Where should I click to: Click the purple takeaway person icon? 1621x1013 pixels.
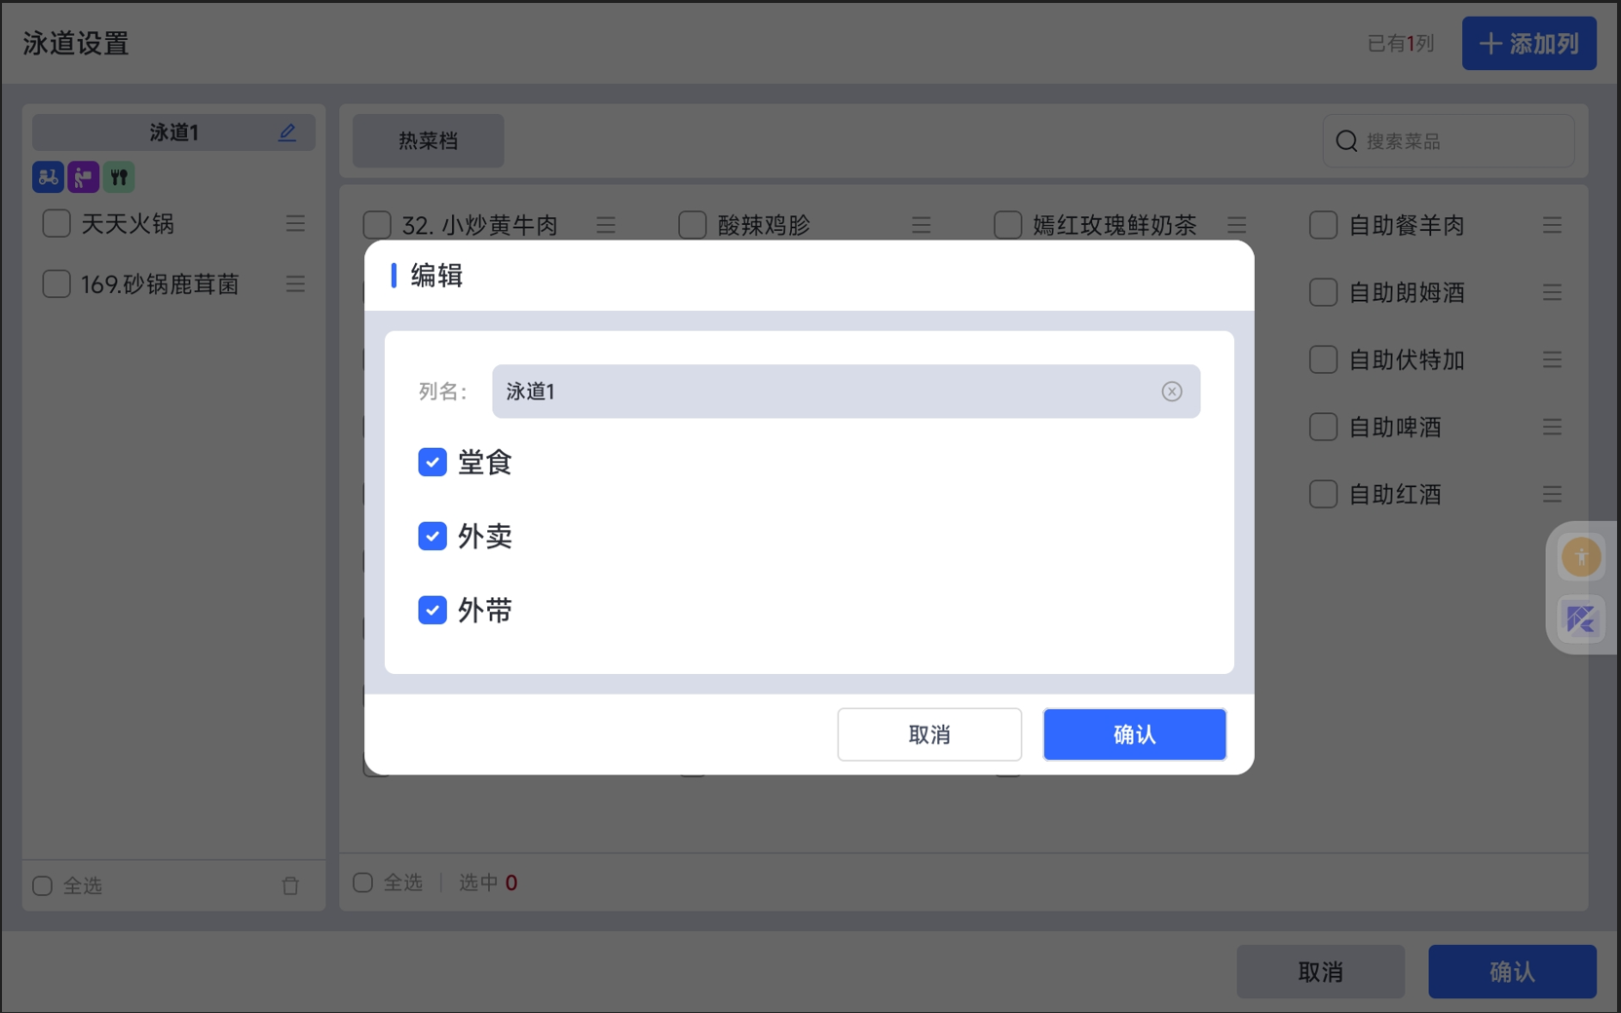tap(84, 177)
